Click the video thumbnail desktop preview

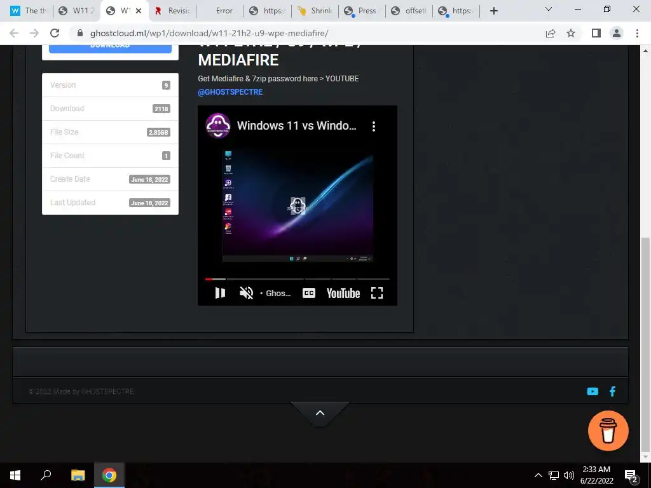click(x=298, y=205)
